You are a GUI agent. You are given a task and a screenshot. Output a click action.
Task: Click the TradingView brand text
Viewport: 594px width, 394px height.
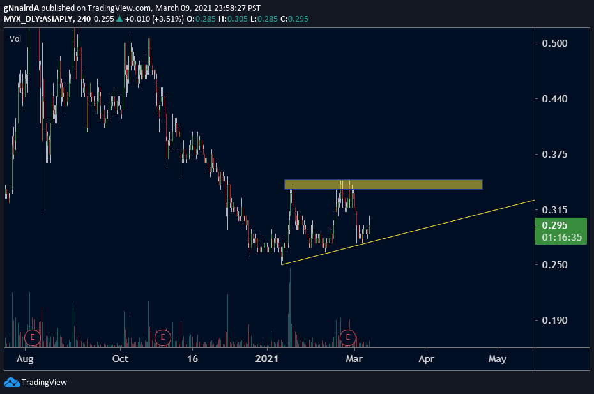(x=44, y=383)
